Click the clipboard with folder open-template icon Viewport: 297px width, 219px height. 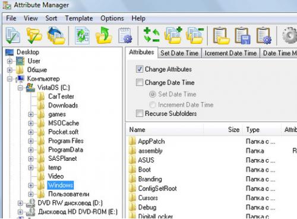[221, 36]
